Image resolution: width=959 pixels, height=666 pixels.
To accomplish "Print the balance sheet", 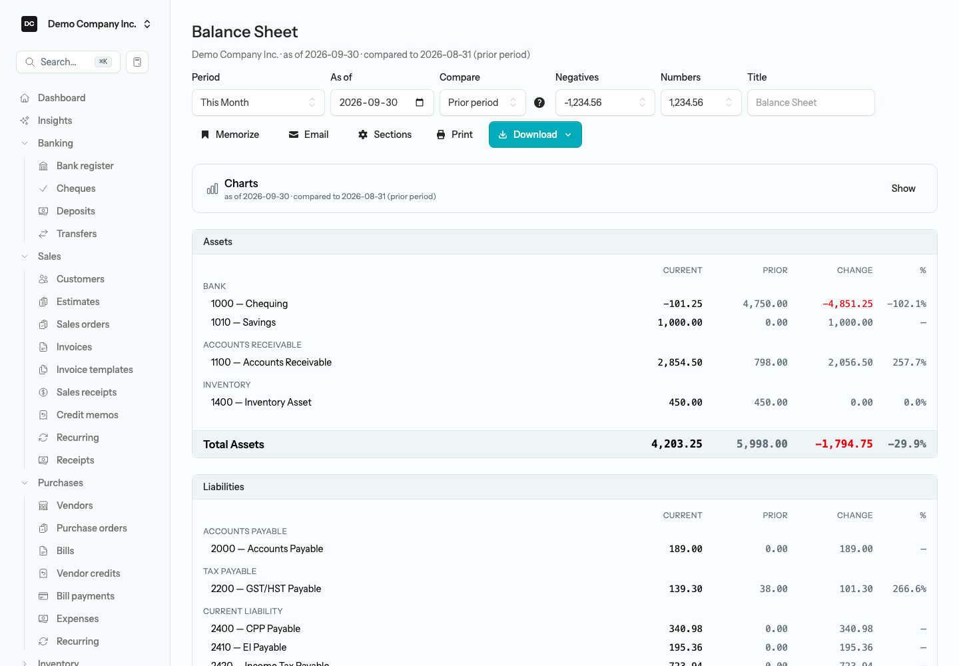I will point(455,135).
